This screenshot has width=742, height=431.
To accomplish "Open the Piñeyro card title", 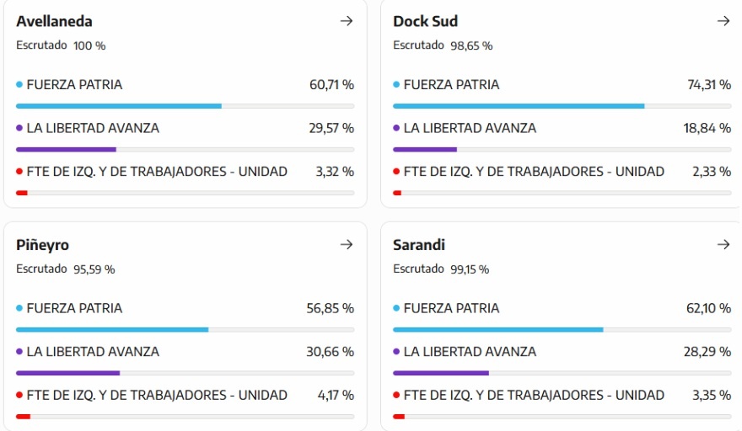I will 42,245.
